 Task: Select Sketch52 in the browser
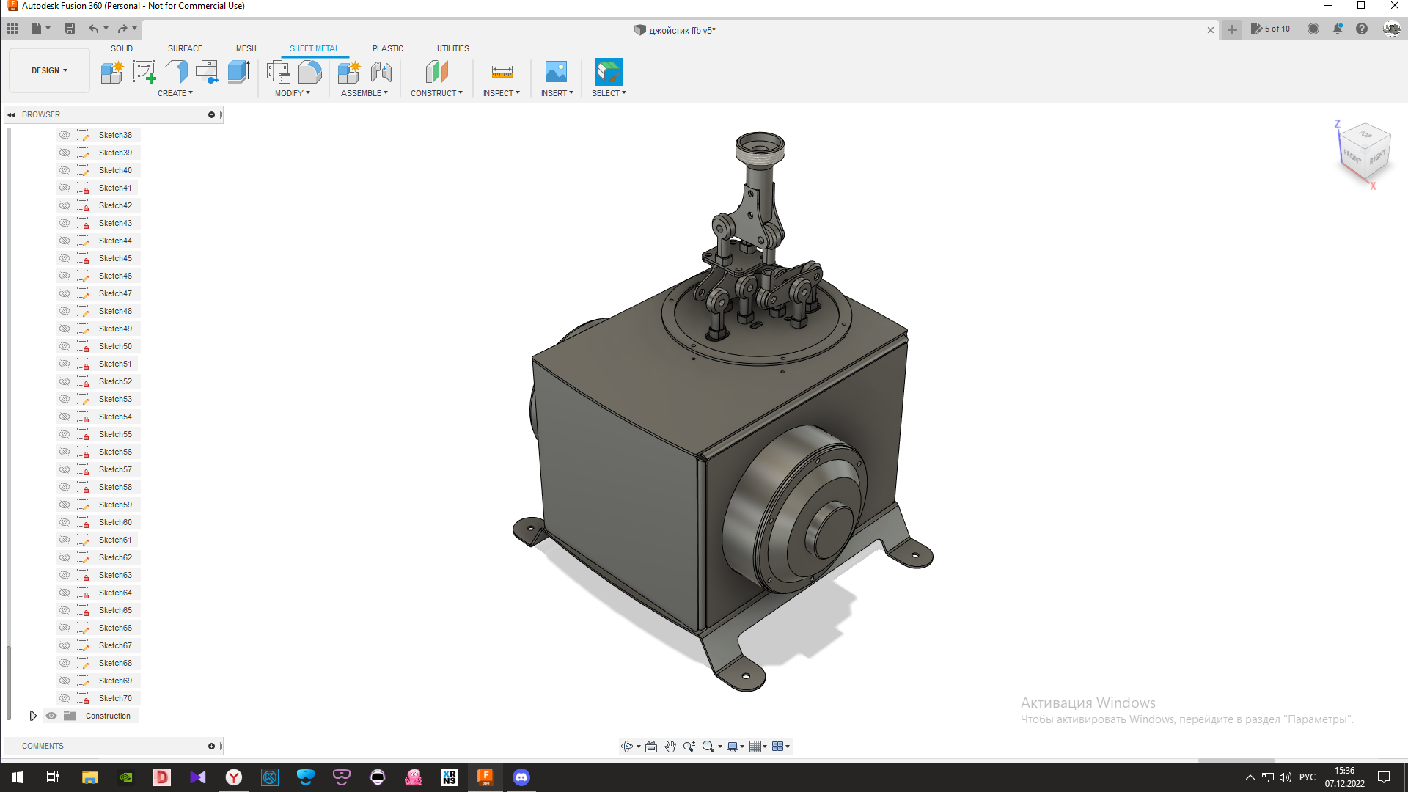[x=115, y=381]
